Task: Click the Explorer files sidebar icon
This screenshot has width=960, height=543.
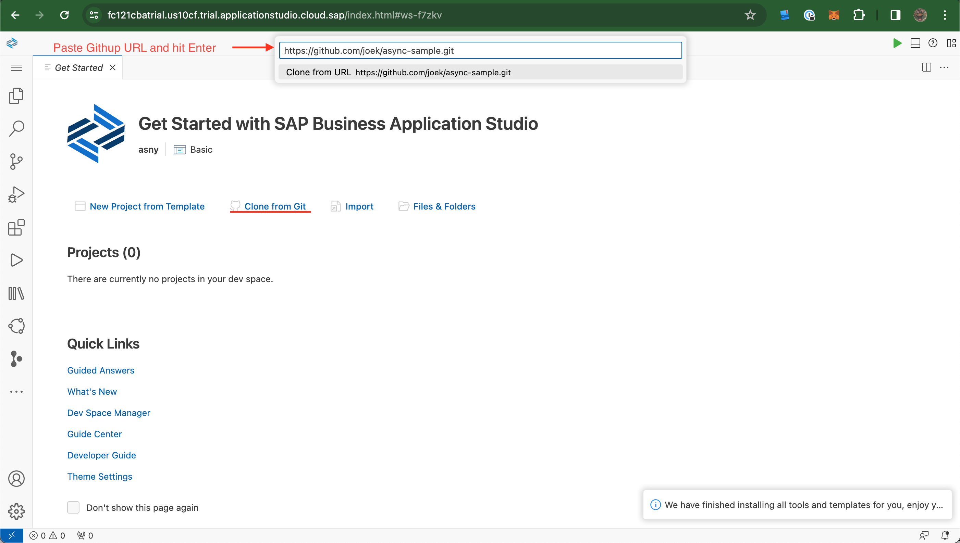Action: pyautogui.click(x=16, y=96)
